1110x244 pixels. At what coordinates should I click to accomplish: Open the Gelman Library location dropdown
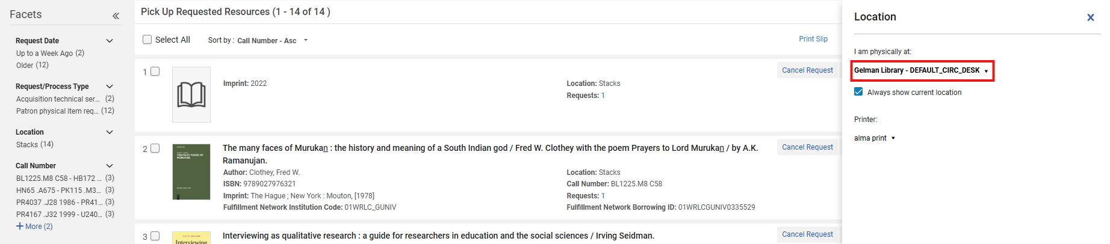[921, 70]
